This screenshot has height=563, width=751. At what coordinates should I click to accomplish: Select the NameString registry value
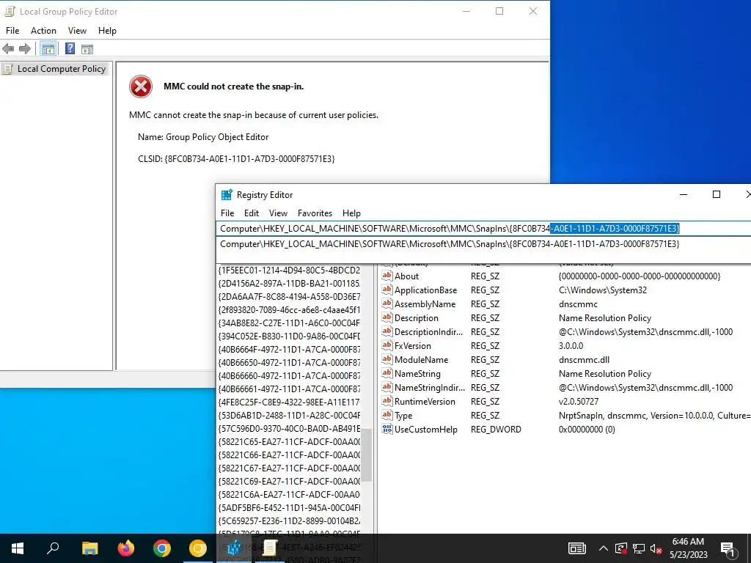pyautogui.click(x=417, y=373)
